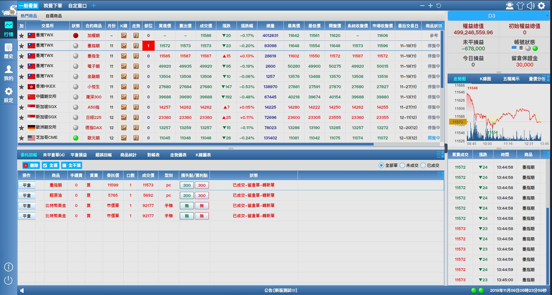Click the power icon in left sidebar
552x295 pixels.
coord(8,280)
